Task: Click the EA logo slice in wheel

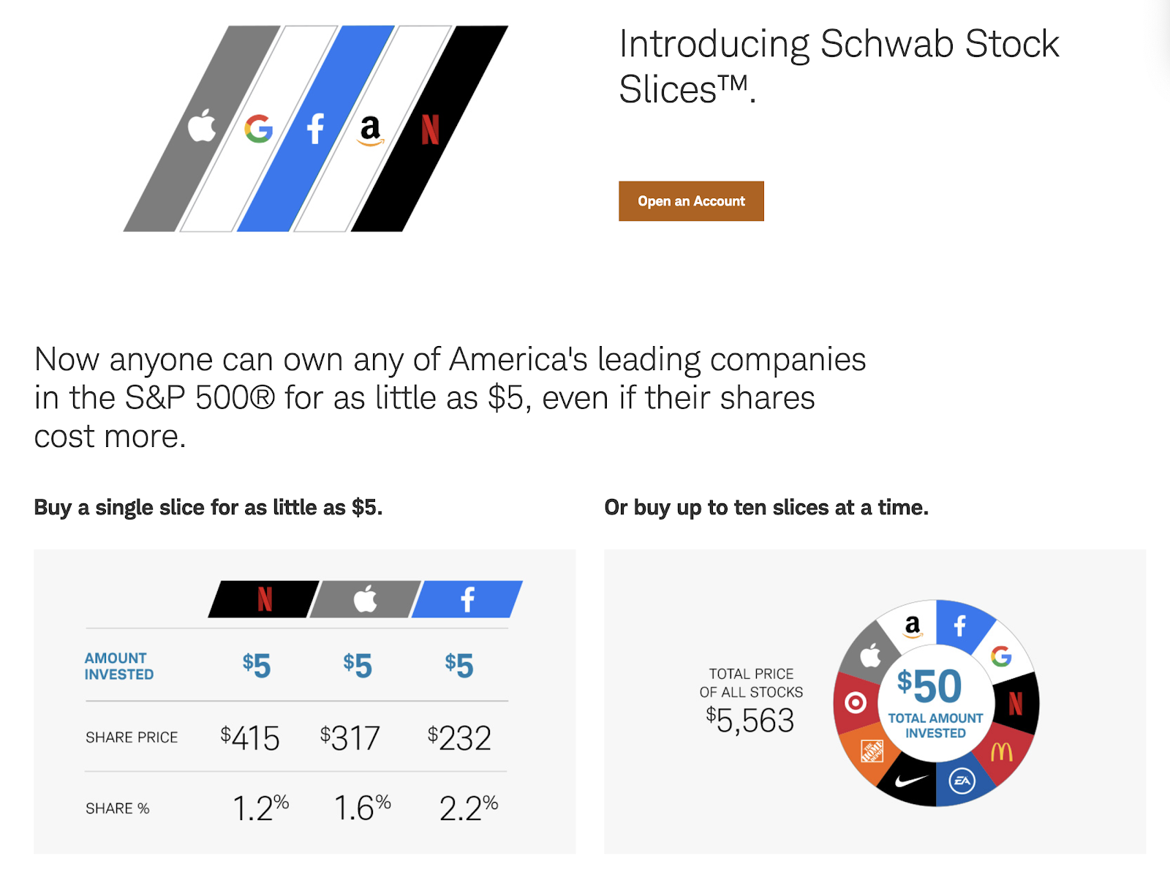Action: (962, 781)
